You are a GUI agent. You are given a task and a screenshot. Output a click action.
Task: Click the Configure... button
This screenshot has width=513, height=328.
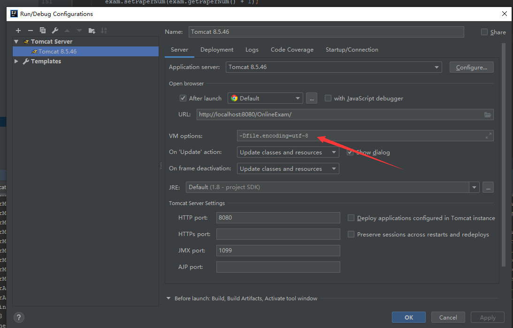(x=471, y=67)
